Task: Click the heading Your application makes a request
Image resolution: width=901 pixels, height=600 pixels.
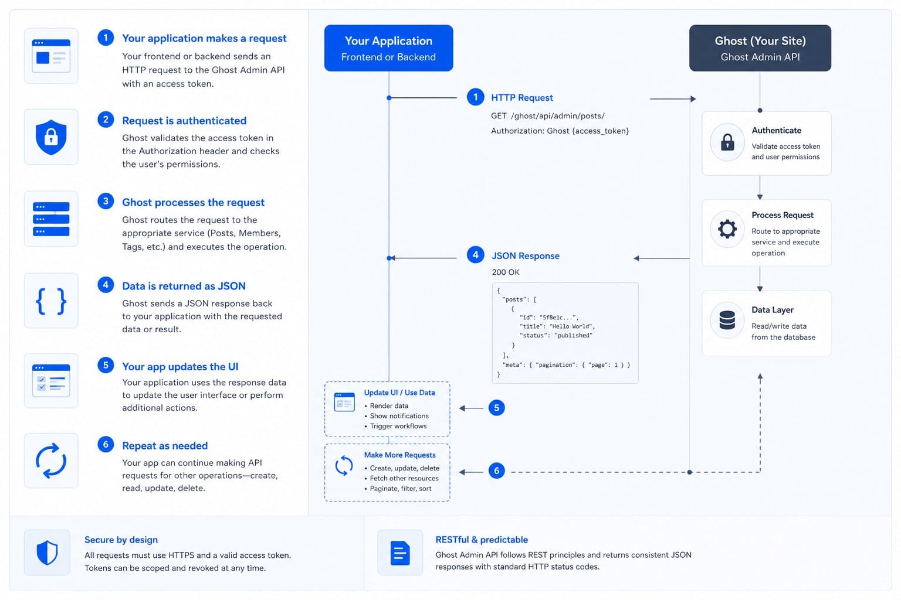Action: tap(204, 38)
